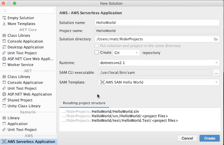Select the Shared Project template
The image size is (224, 145).
20,100
